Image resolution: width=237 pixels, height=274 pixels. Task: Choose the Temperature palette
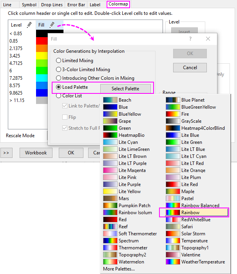click(187, 241)
